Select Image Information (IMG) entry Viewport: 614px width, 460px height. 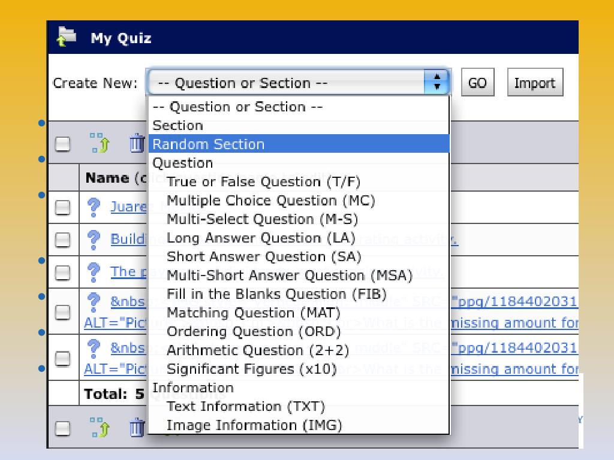254,425
